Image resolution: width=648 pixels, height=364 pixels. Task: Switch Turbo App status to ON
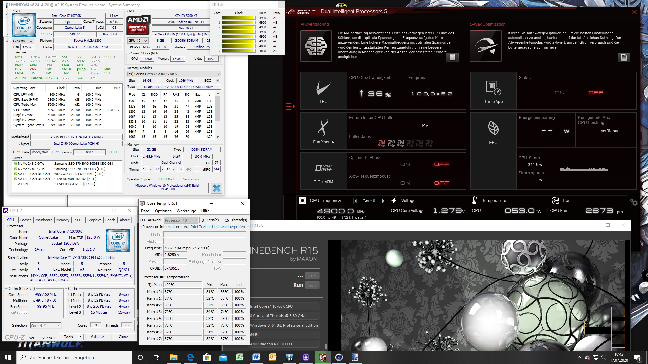[559, 93]
